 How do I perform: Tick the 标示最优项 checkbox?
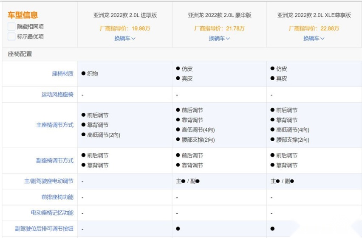pos(11,36)
